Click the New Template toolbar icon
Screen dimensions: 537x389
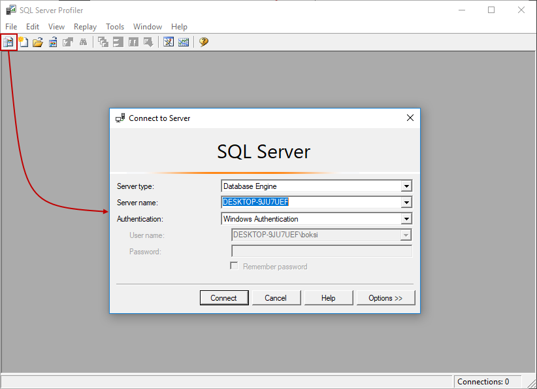[24, 42]
